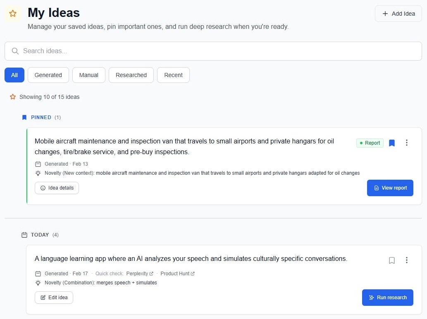The height and width of the screenshot is (319, 427).
Task: Open the three-dot menu on the language app idea
Action: pos(407,260)
